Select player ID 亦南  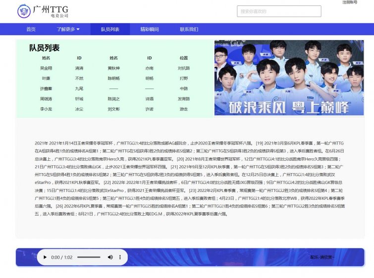pos(149,68)
